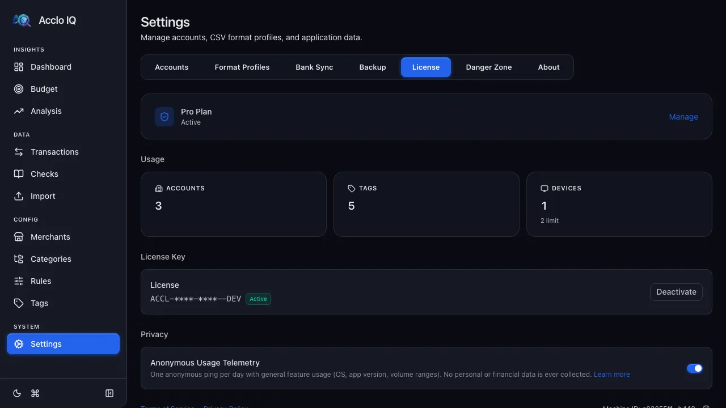
Task: Click the Pro Plan shield icon
Action: (164, 117)
